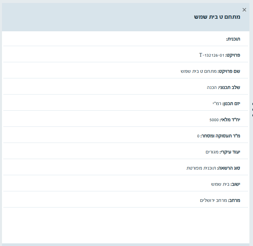Image resolution: width=253 pixels, height=246 pixels.
Task: Click the יח"ד מלאי field label
Action: point(230,120)
